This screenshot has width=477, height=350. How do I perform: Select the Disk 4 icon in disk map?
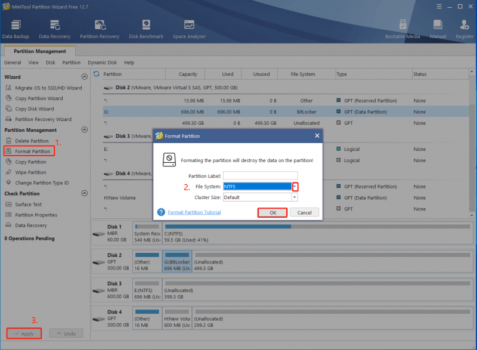point(98,319)
